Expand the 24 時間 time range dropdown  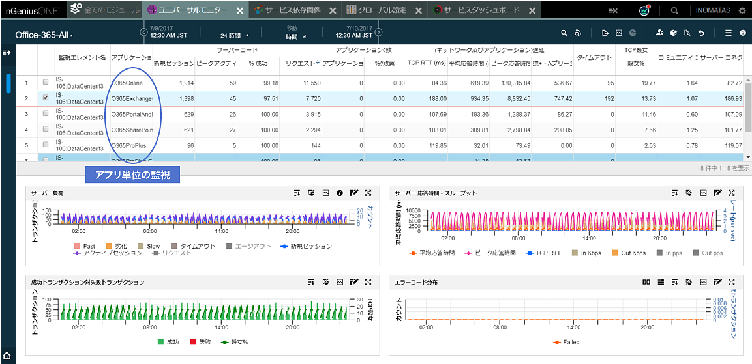pyautogui.click(x=234, y=35)
